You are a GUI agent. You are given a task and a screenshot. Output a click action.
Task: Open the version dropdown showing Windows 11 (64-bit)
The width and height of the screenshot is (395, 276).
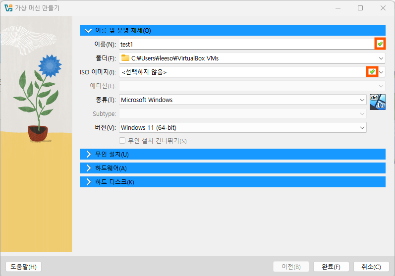pos(242,127)
